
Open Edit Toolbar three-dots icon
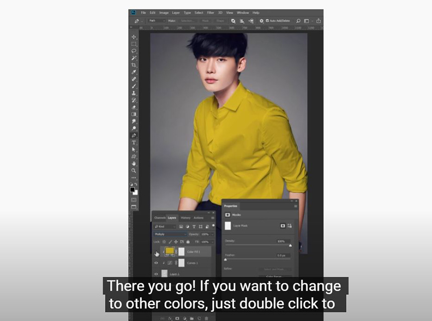click(x=134, y=178)
